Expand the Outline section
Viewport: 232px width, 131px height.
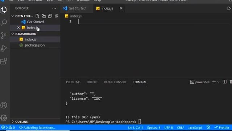coord(13,122)
